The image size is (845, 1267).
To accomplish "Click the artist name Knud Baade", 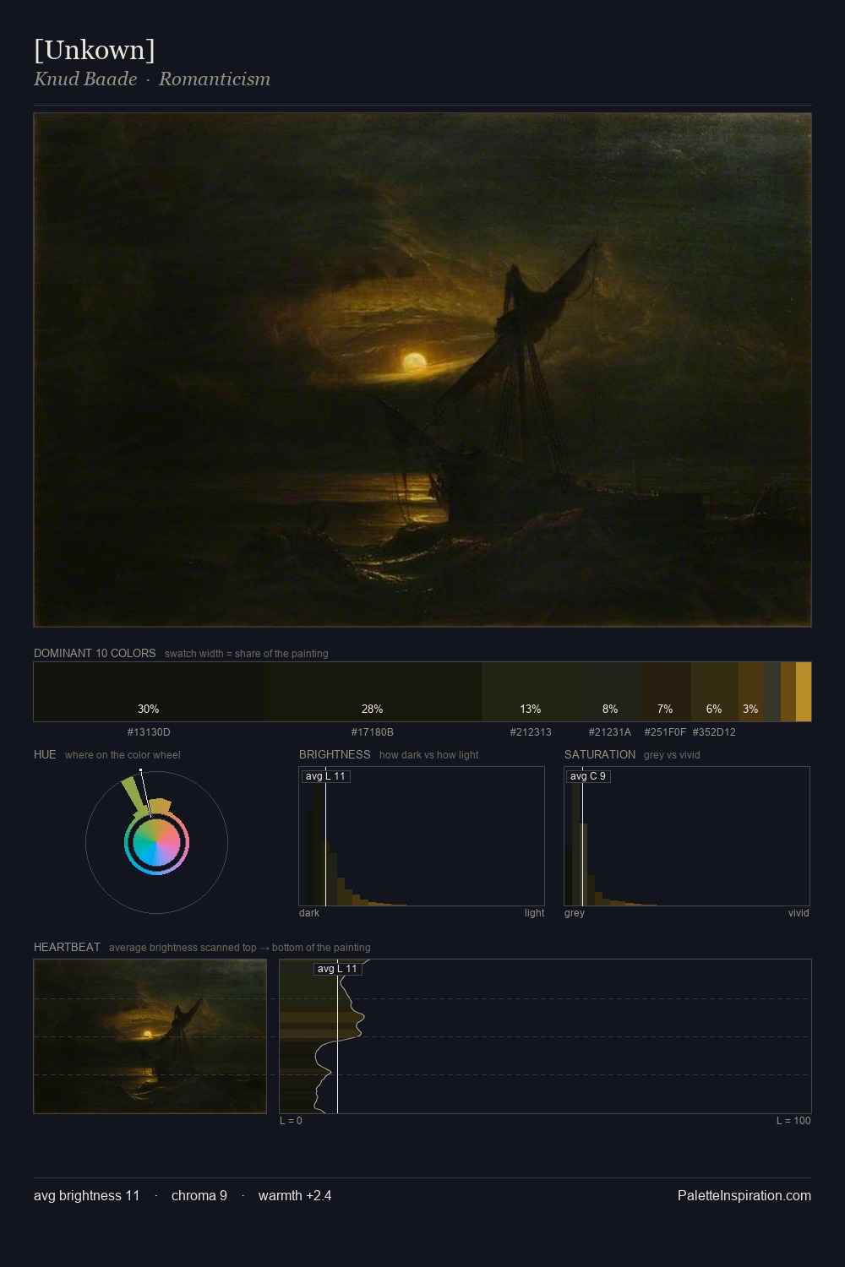I will (x=85, y=79).
